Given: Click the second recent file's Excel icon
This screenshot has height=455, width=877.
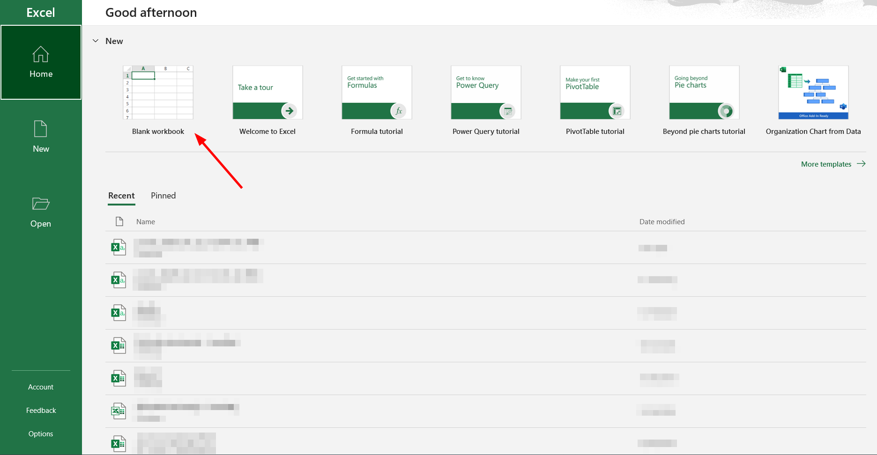Looking at the screenshot, I should pos(119,280).
